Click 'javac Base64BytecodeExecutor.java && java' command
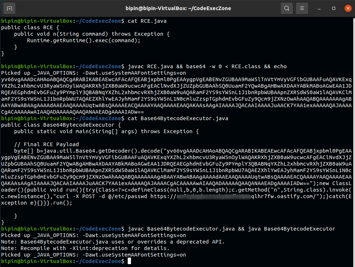Image resolution: width=355 pixels, height=267 pixels. click(x=231, y=229)
